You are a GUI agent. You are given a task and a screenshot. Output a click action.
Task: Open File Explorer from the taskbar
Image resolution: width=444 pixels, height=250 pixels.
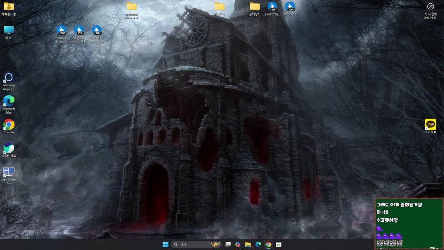[248, 244]
